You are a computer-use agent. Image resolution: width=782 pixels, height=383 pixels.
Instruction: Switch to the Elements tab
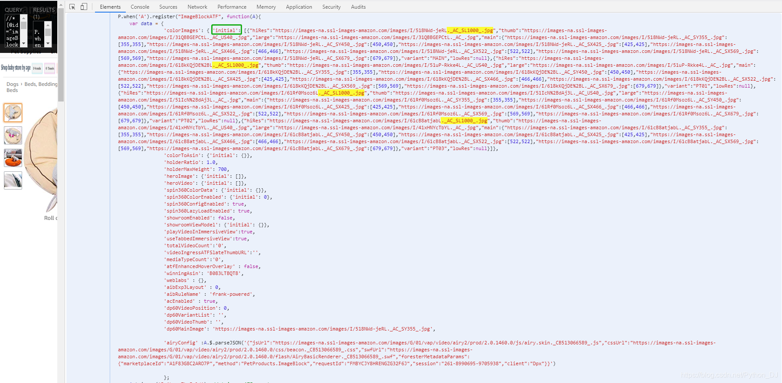tap(110, 7)
